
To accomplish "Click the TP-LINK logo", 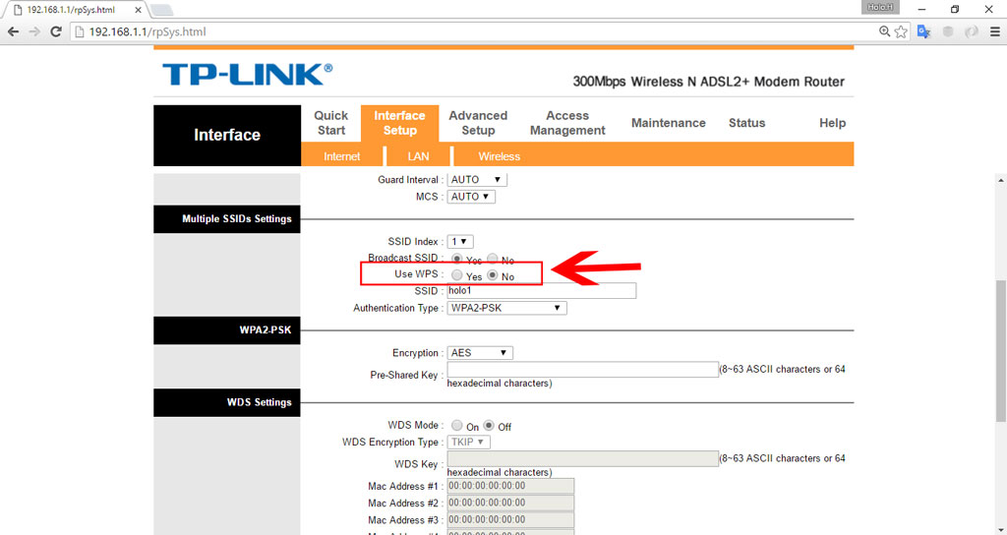I will [x=247, y=74].
